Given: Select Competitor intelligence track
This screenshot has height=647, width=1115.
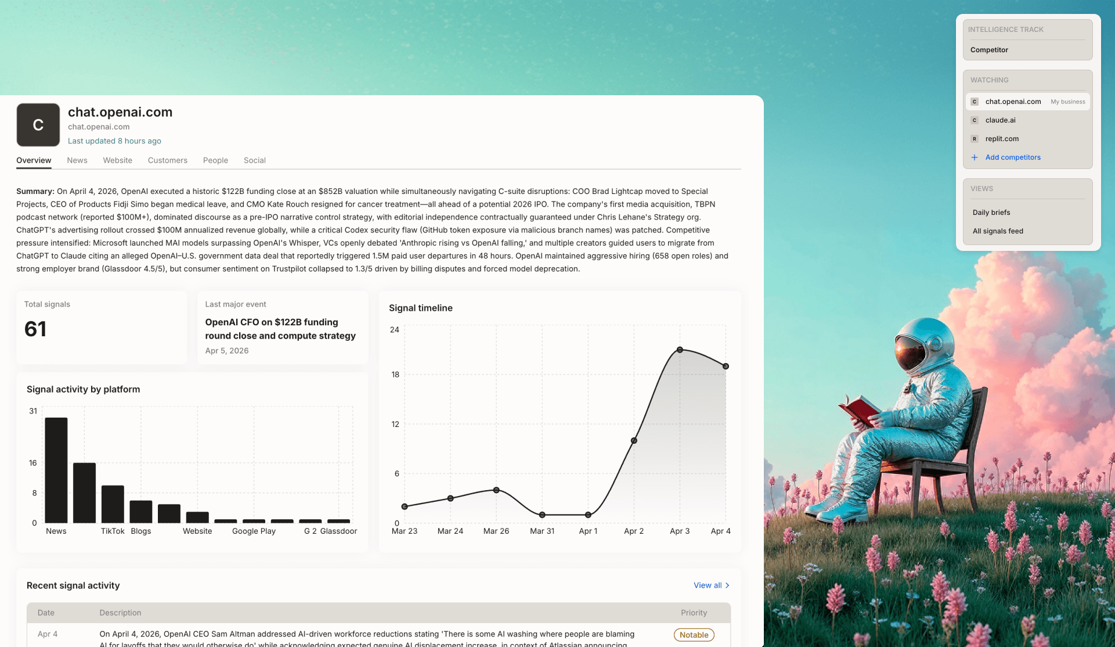Looking at the screenshot, I should 989,50.
